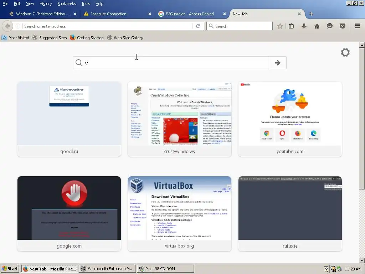The height and width of the screenshot is (274, 365).
Task: Open the Downloads arrow icon
Action: point(304,26)
